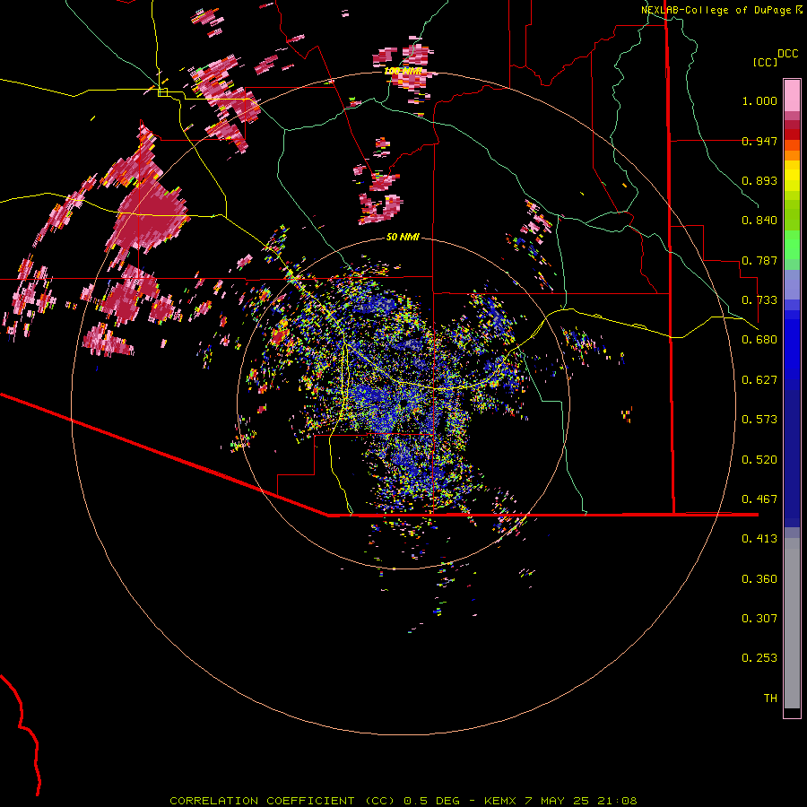Click the NEXLAB-College of DuPage label
The height and width of the screenshot is (807, 807).
point(718,10)
